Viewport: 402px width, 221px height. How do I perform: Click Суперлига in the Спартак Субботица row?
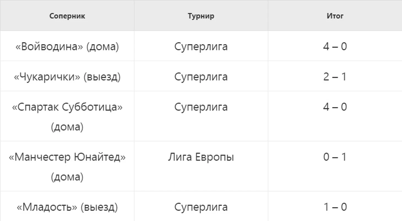201,107
